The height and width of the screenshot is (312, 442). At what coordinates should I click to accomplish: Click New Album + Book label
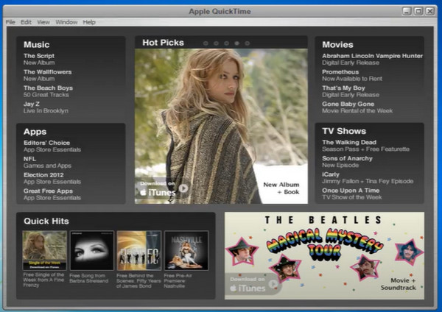(281, 188)
